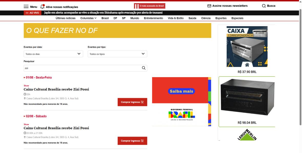The image size is (302, 153).
Task: Open the hamburger Menu icon
Action: (26, 7)
